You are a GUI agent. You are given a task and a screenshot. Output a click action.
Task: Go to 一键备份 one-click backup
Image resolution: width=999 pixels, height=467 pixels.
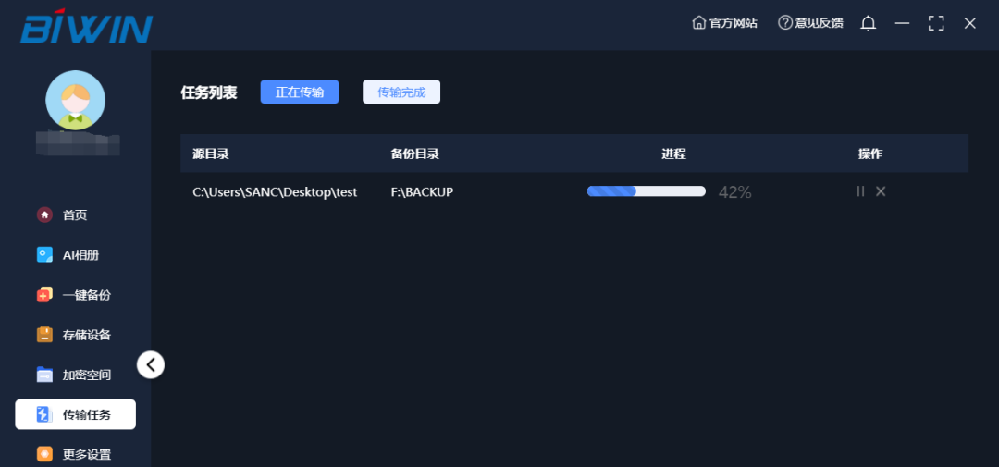point(74,295)
